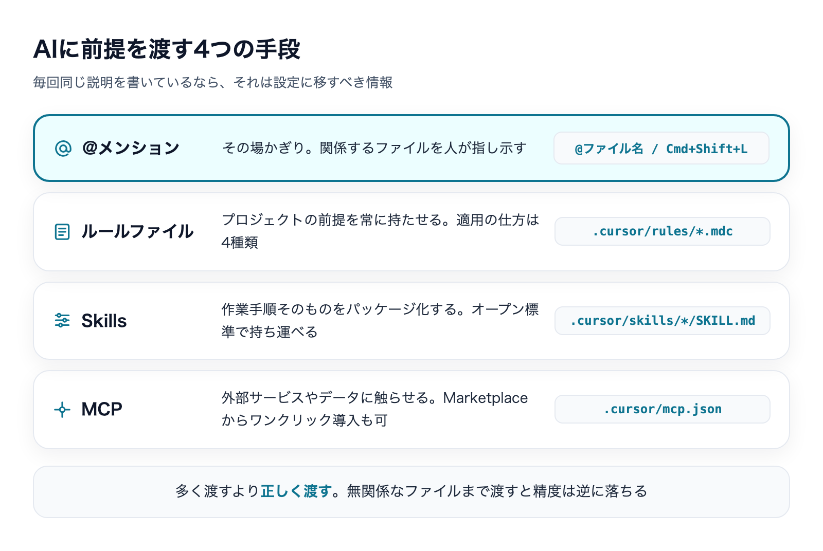Click the @ mention icon

pos(63,149)
